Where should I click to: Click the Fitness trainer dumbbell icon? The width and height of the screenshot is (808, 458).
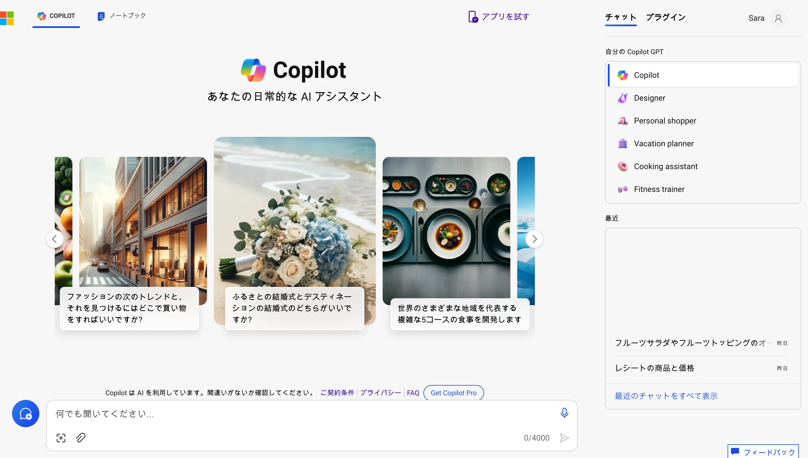click(622, 189)
